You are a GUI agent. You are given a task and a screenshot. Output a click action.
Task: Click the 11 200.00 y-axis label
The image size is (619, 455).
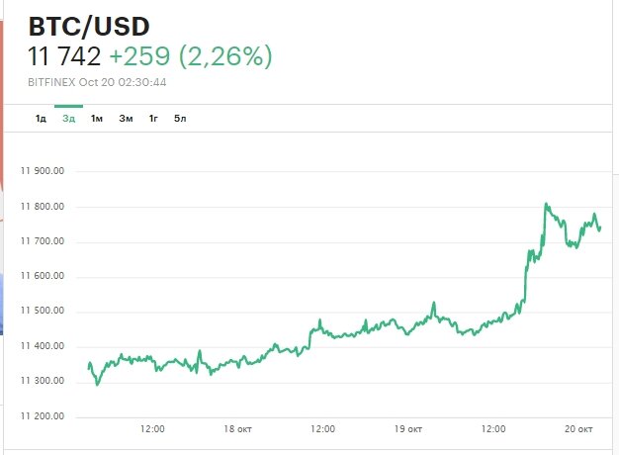point(42,416)
